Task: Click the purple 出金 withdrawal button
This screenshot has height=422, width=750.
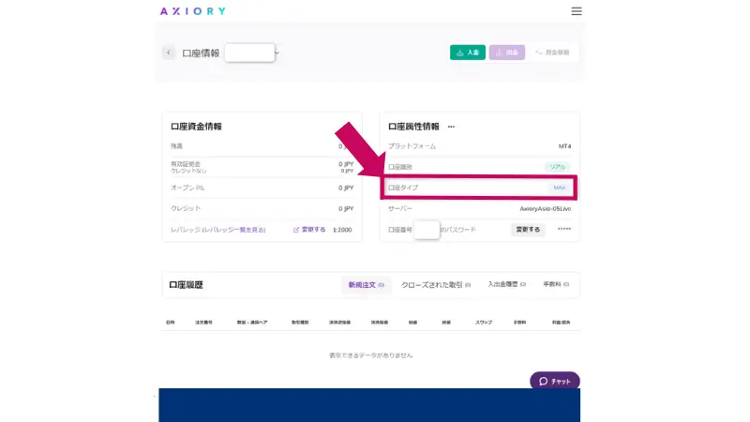Action: pos(506,53)
